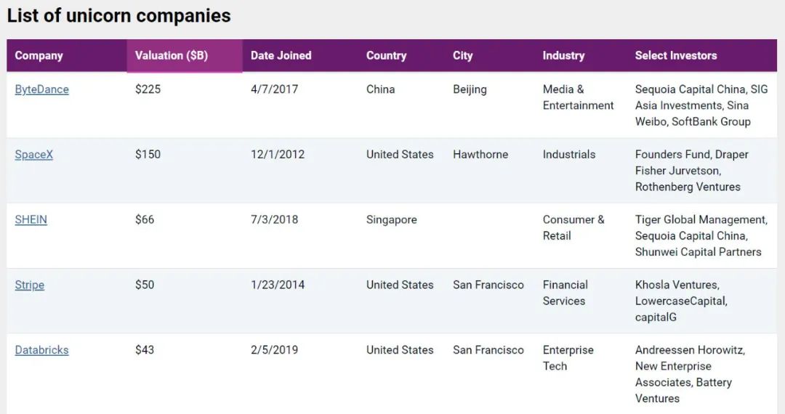Select the Hawthorne city cell
Viewport: 785px width, 414px height.
(x=480, y=155)
